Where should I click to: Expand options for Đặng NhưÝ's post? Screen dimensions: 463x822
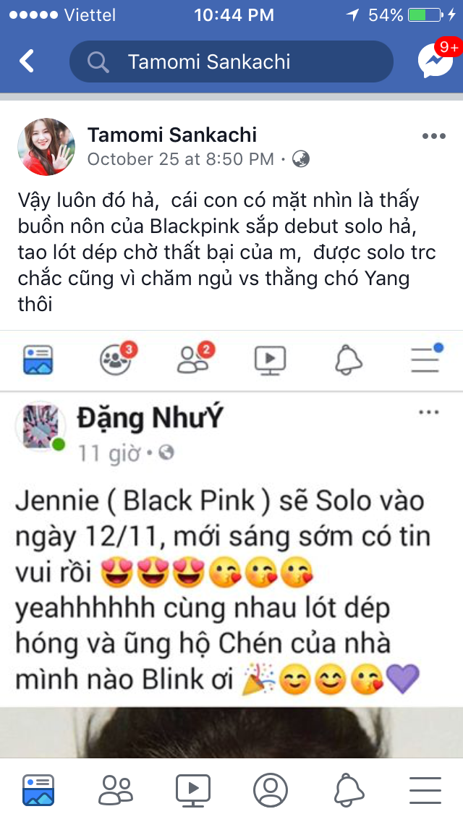(429, 412)
